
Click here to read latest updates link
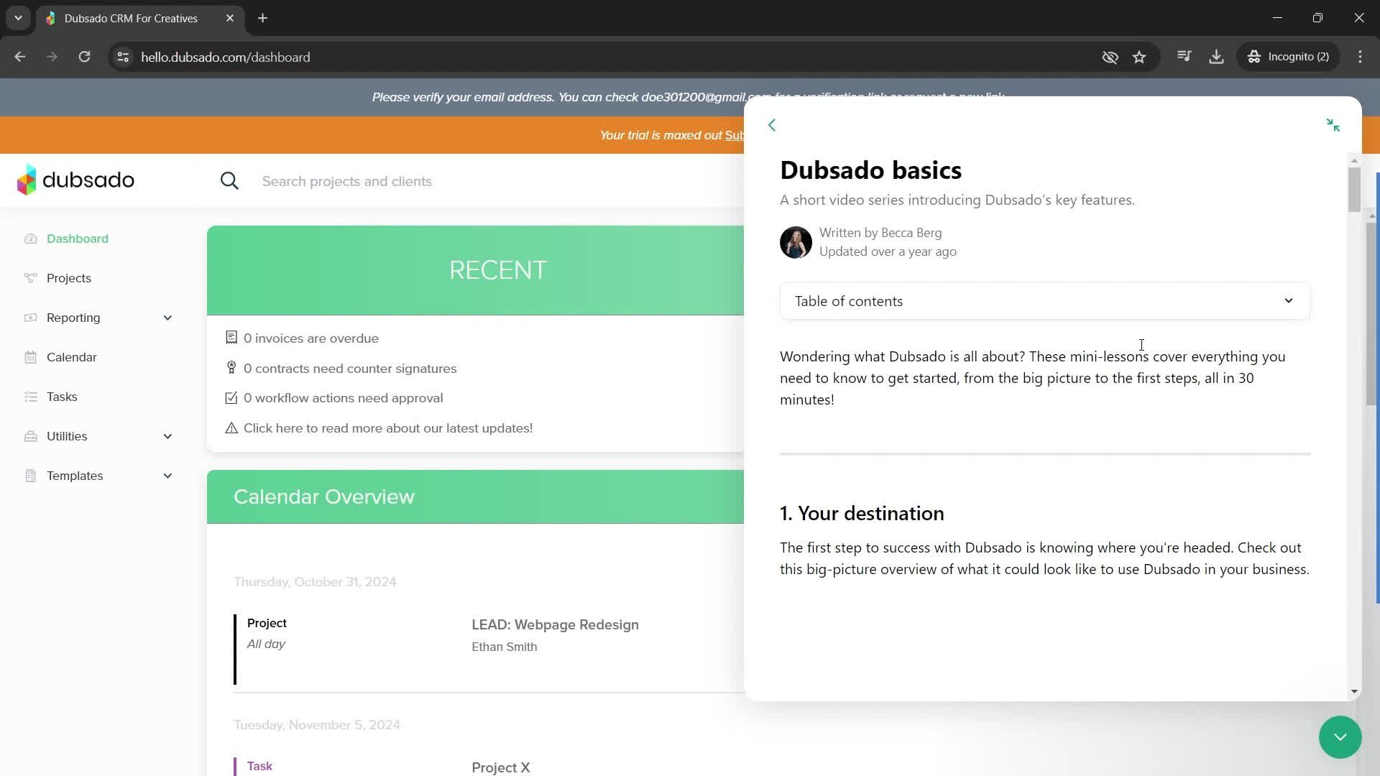pos(388,428)
